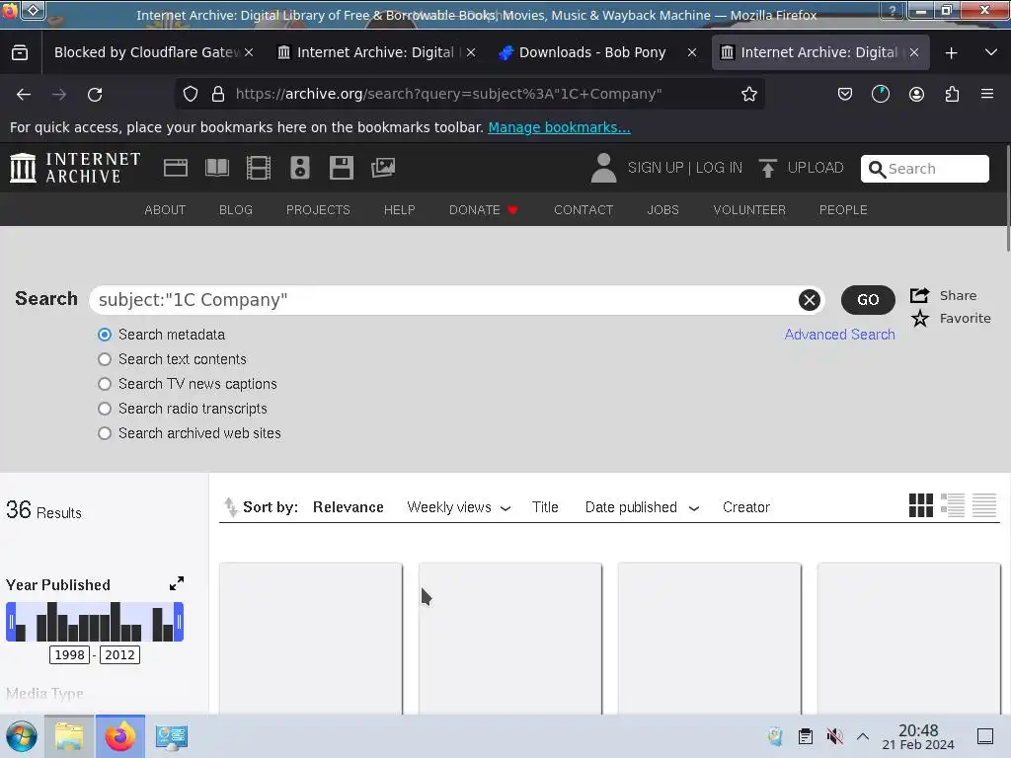This screenshot has height=758, width=1011.
Task: Click Manage bookmarks link
Action: [x=559, y=127]
